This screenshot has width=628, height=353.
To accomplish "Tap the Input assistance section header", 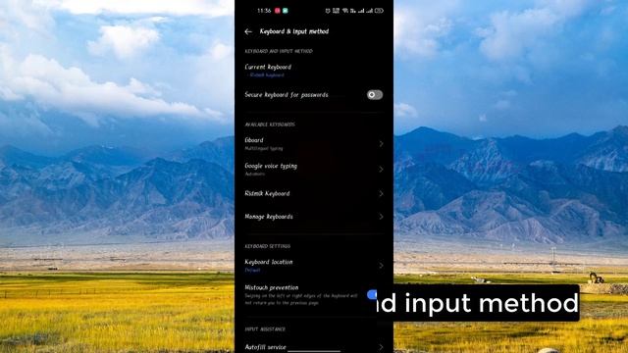I will [265, 329].
